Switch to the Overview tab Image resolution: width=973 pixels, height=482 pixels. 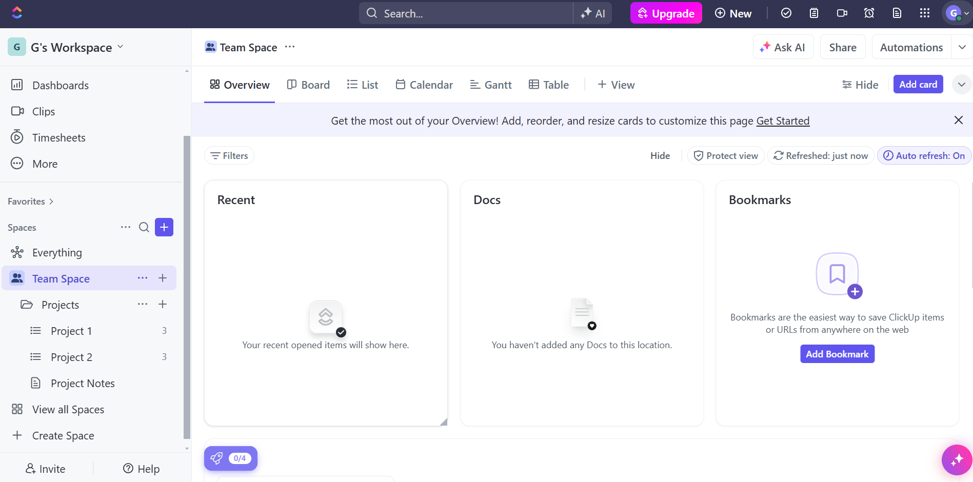click(x=240, y=85)
